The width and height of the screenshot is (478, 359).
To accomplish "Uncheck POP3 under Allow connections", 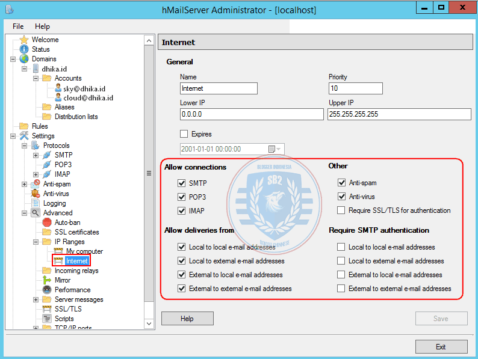I will click(181, 197).
